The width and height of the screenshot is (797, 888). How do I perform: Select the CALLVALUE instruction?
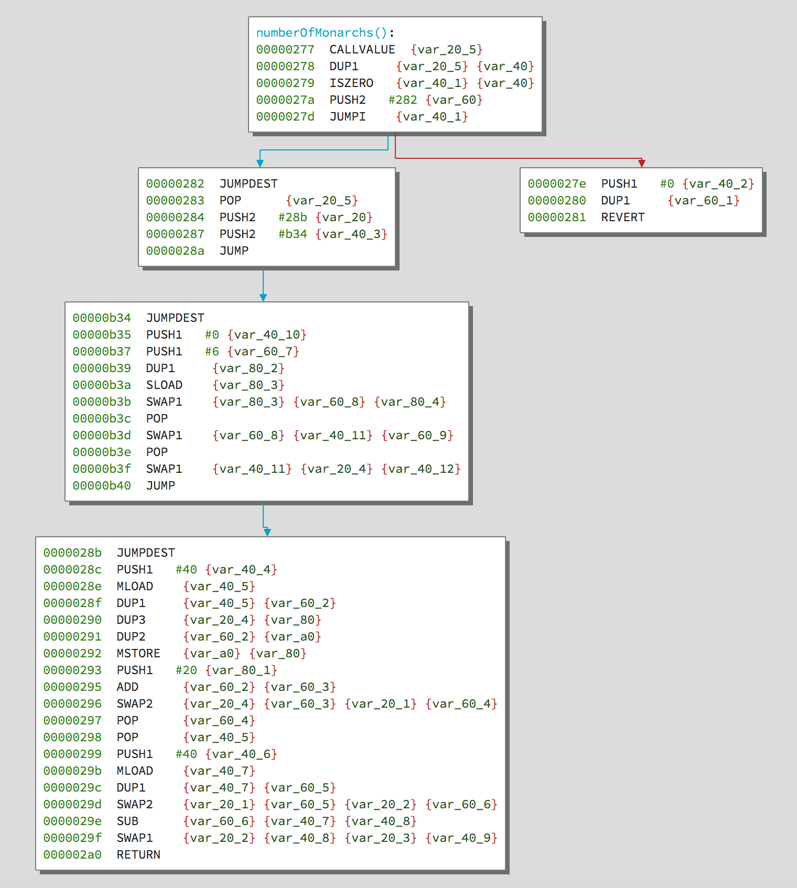pos(362,49)
